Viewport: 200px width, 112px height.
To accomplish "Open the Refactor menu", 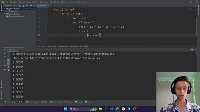I will click(x=35, y=2).
